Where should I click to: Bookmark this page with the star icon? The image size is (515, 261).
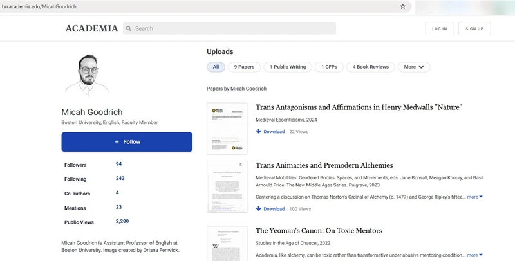403,6
